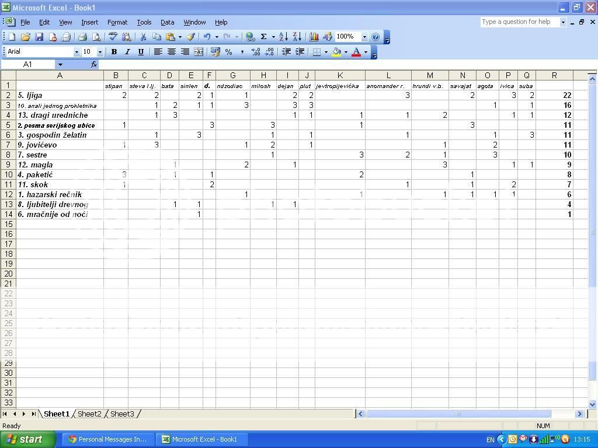
Task: Click the AutoSum sigma icon
Action: click(263, 37)
